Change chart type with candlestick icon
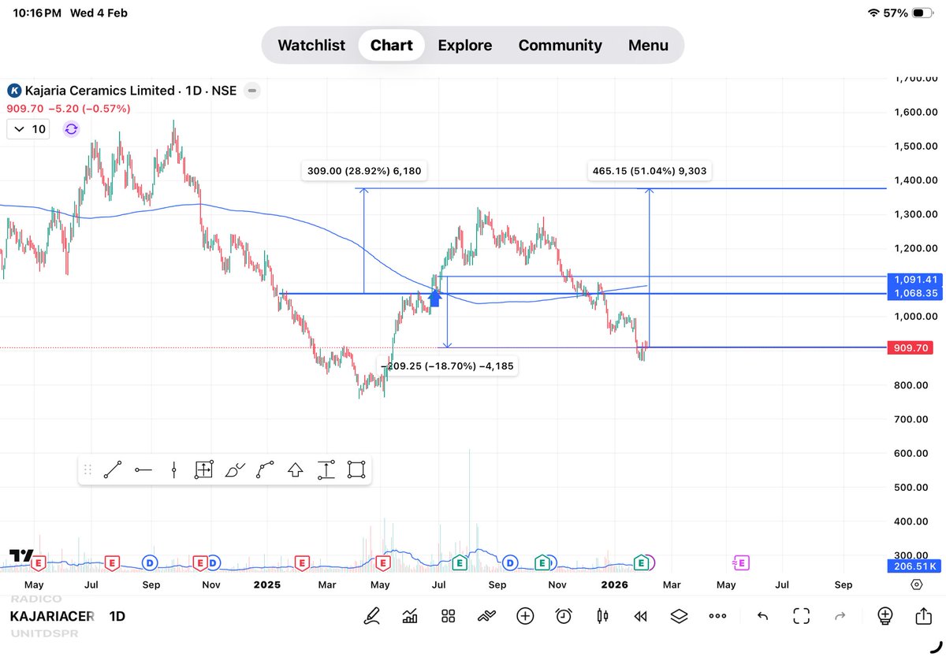Image resolution: width=946 pixels, height=657 pixels. pos(602,616)
